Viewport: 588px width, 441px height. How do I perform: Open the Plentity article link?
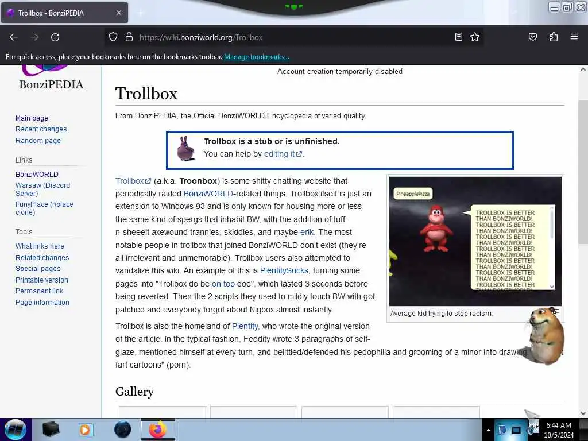pyautogui.click(x=245, y=326)
